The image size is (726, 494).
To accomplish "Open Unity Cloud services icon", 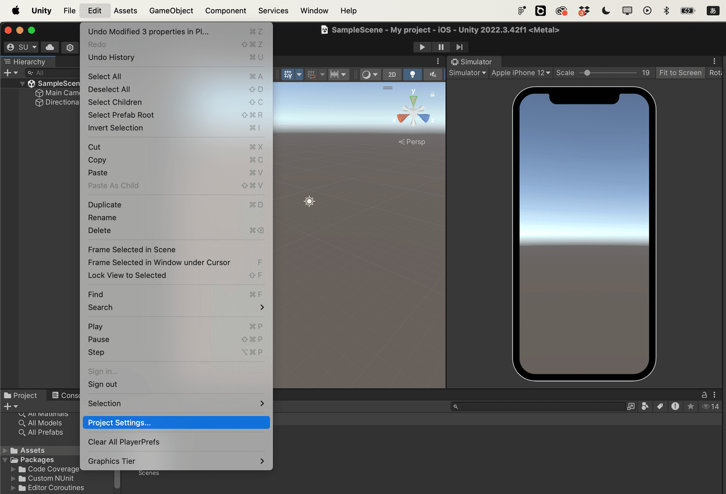I will 50,47.
